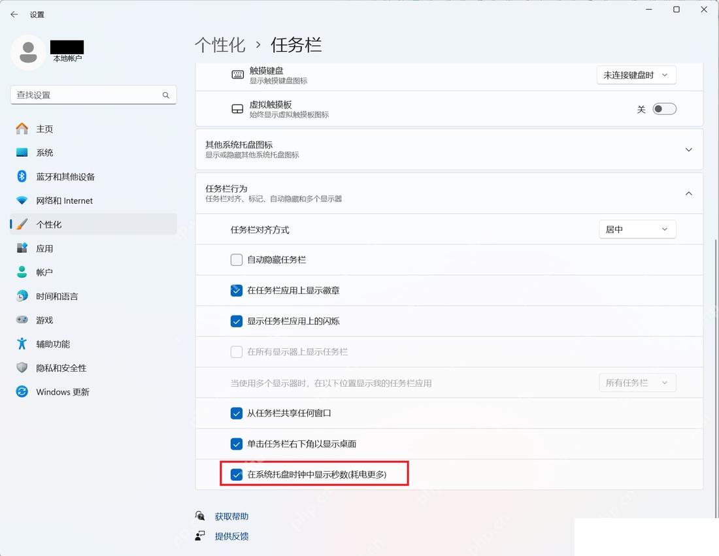Click the 在所有显示器上显示任务栏 checkbox
Viewport: 719px width, 556px height.
coord(237,352)
